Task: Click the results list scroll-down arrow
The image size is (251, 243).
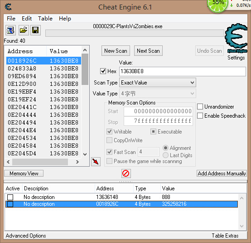Action: point(85,154)
